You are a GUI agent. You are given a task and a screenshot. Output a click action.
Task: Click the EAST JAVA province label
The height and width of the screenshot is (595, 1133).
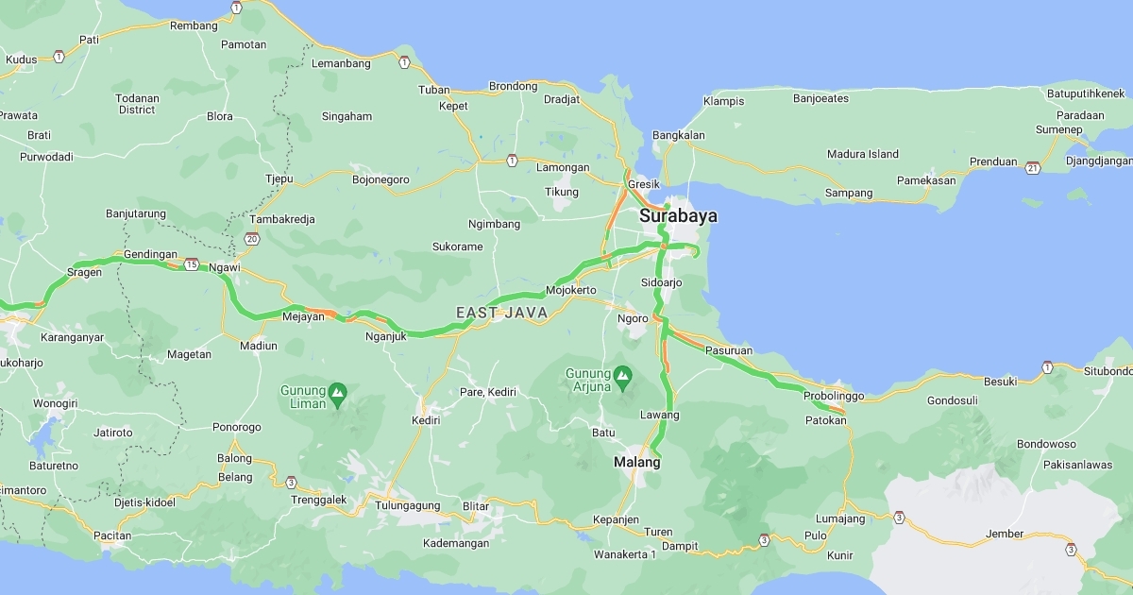coord(501,313)
